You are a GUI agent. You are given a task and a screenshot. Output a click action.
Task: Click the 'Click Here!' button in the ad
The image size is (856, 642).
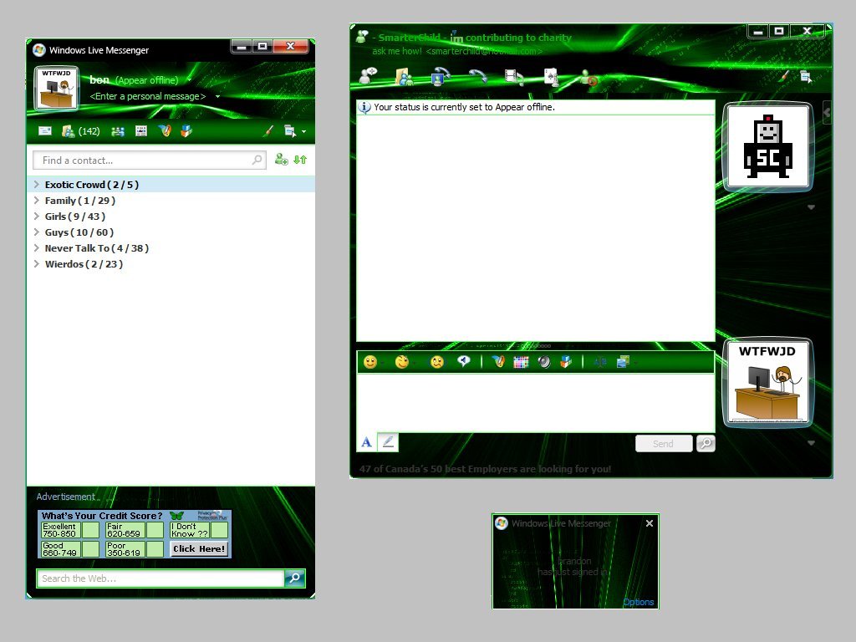(x=199, y=548)
